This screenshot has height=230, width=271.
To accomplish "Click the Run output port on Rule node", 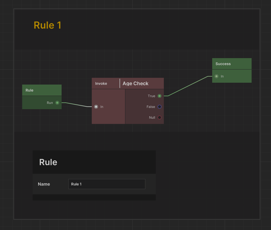I will click(57, 103).
